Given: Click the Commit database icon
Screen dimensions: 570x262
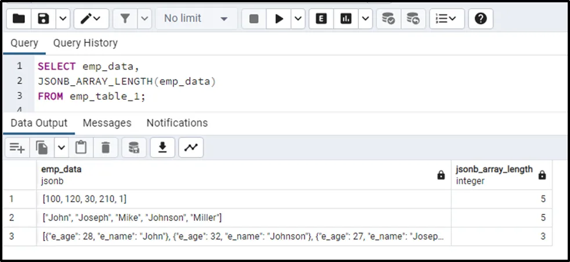Looking at the screenshot, I should [388, 19].
